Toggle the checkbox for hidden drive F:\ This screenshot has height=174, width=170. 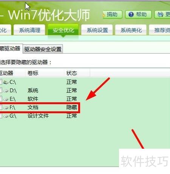point(1,107)
